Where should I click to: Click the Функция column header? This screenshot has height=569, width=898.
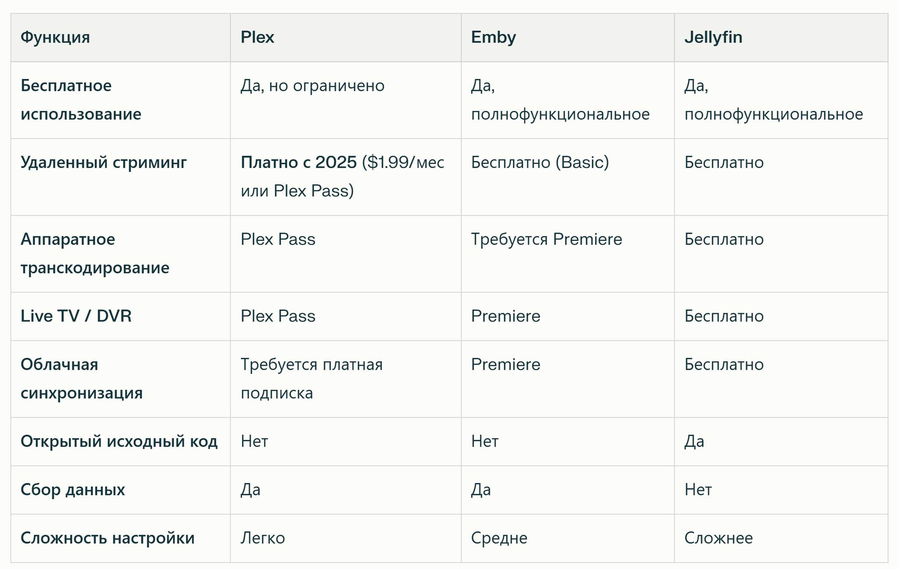click(55, 37)
